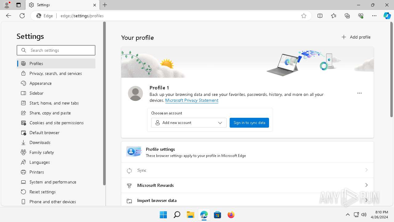
Task: Open Cookies and site permissions
Action: (x=56, y=123)
